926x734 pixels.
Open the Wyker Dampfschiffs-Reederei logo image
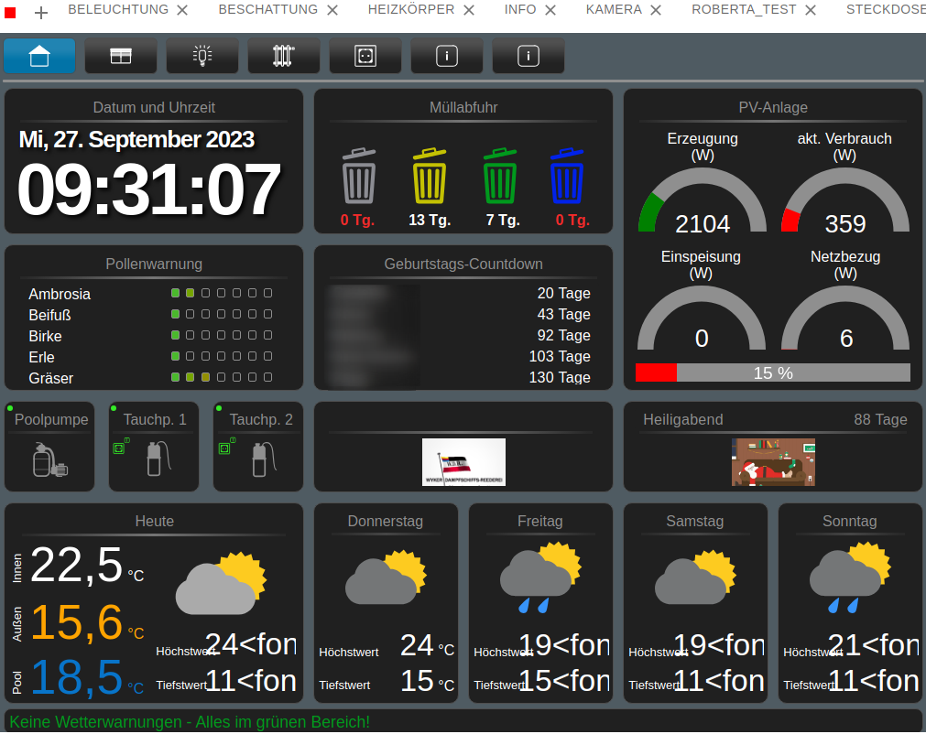tap(463, 462)
